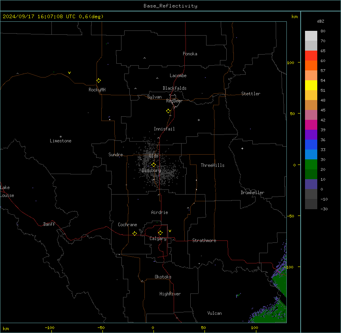The image size is (341, 333).
Task: Click the dBZ legend heading
Action: click(320, 21)
